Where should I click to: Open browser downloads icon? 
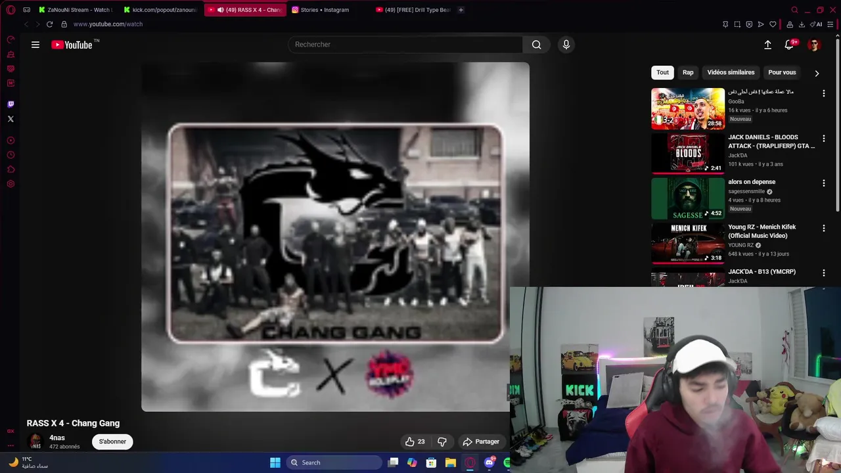pos(802,24)
